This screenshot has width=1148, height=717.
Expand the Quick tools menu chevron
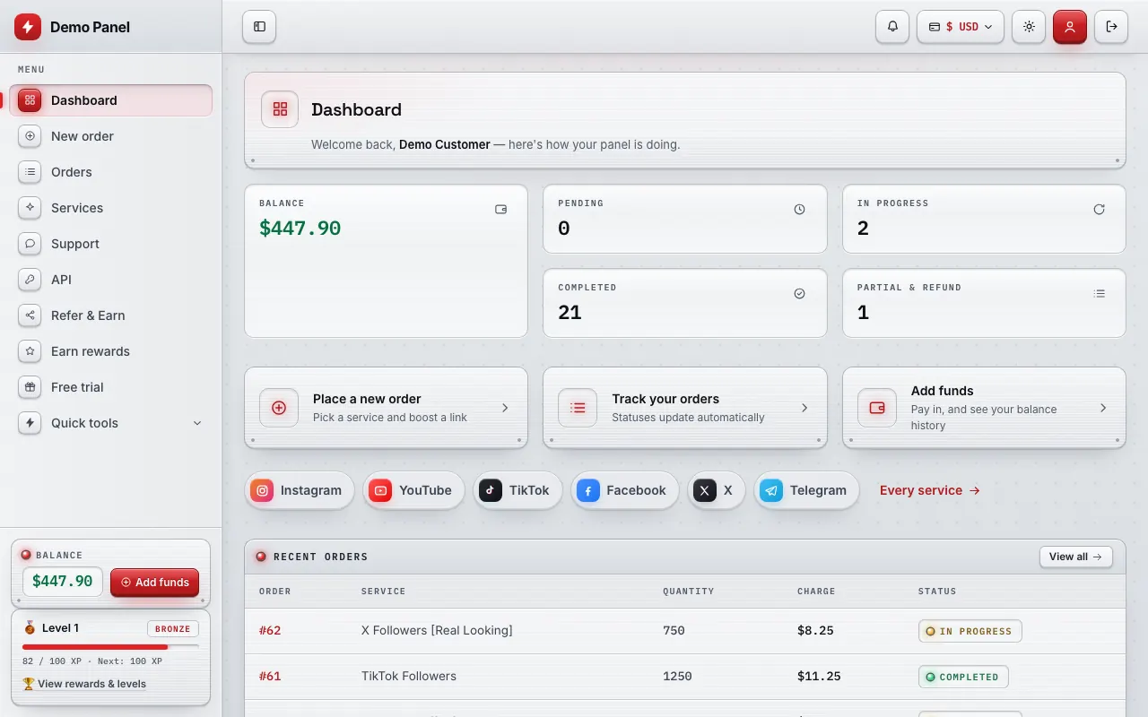pos(197,423)
